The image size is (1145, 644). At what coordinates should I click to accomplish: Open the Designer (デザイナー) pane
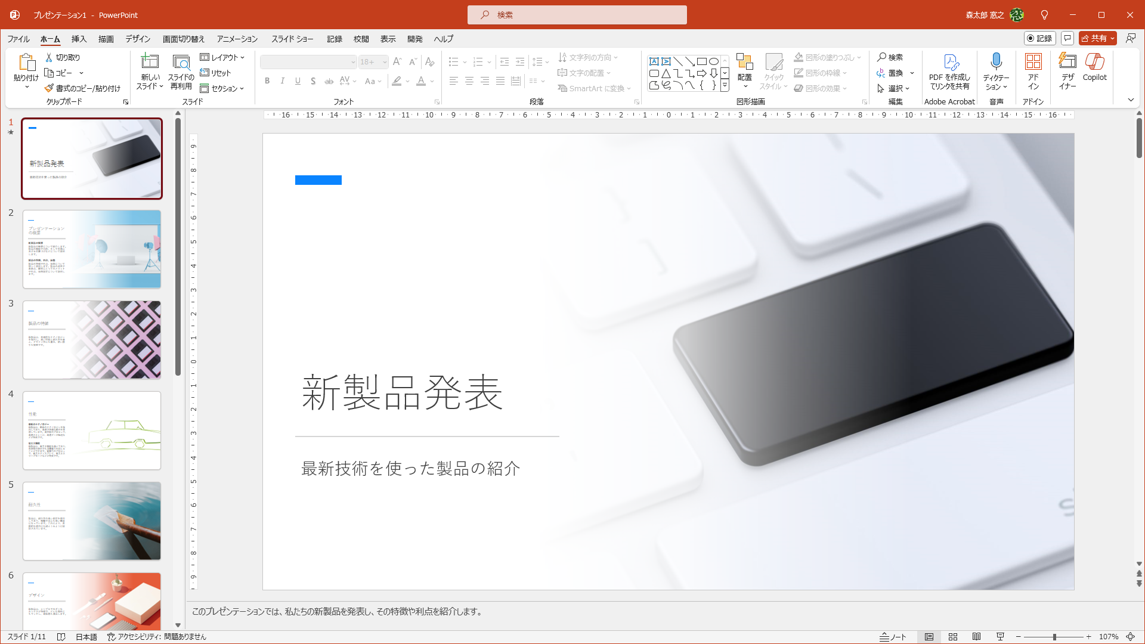tap(1067, 62)
